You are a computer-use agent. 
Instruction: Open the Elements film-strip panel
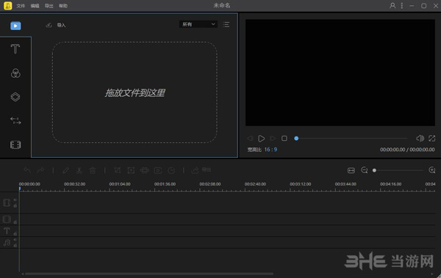coord(15,145)
